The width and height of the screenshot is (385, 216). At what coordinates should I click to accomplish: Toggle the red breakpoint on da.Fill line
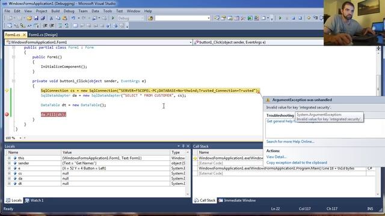pyautogui.click(x=7, y=115)
